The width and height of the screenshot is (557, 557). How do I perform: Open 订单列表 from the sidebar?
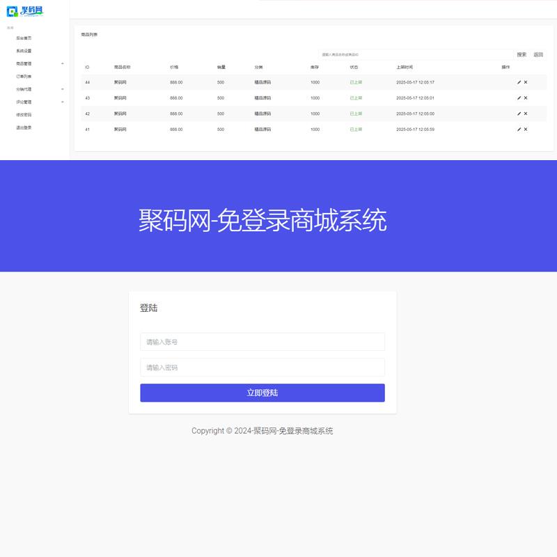[x=23, y=76]
